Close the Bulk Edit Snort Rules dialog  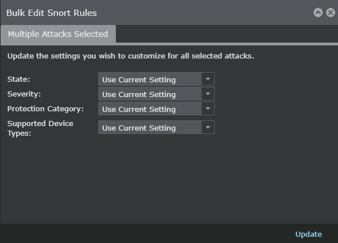[331, 12]
